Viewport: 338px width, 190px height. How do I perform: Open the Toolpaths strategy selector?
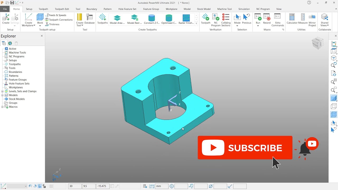102,19
